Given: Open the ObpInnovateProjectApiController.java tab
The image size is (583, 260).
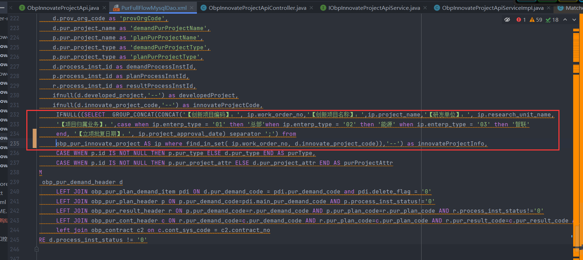Looking at the screenshot, I should pyautogui.click(x=257, y=8).
